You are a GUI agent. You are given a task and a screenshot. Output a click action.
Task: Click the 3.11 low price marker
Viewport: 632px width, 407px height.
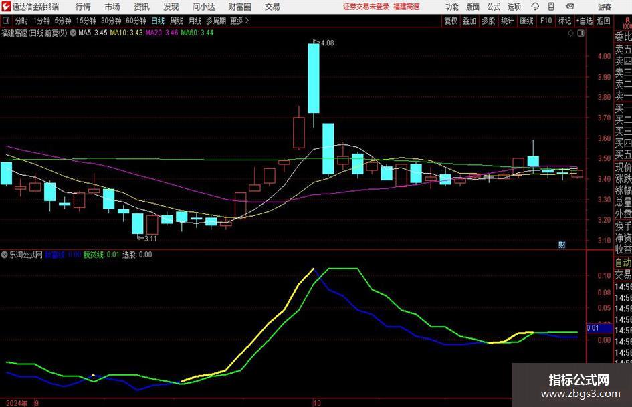[x=150, y=239]
